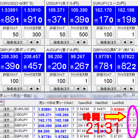This screenshot has height=138, width=138.
Task: Click 注文 button for EUR/JPY row
Action: 7,120
